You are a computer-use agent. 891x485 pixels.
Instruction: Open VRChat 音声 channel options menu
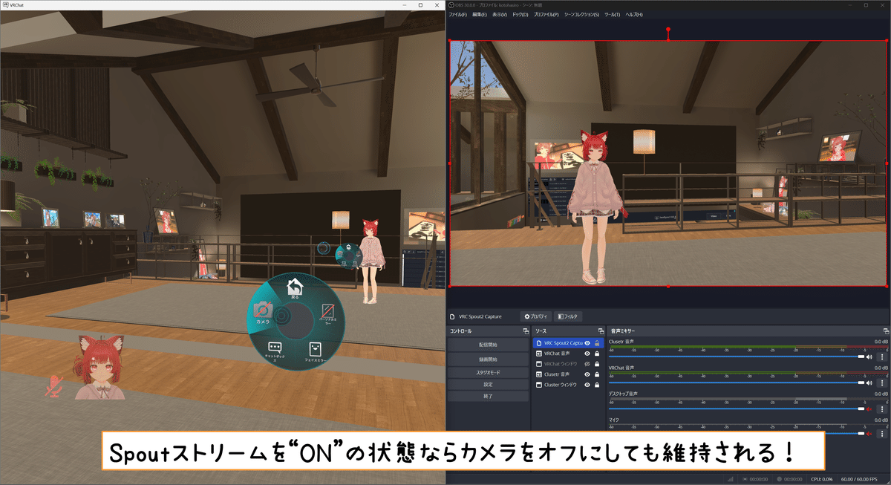click(882, 383)
